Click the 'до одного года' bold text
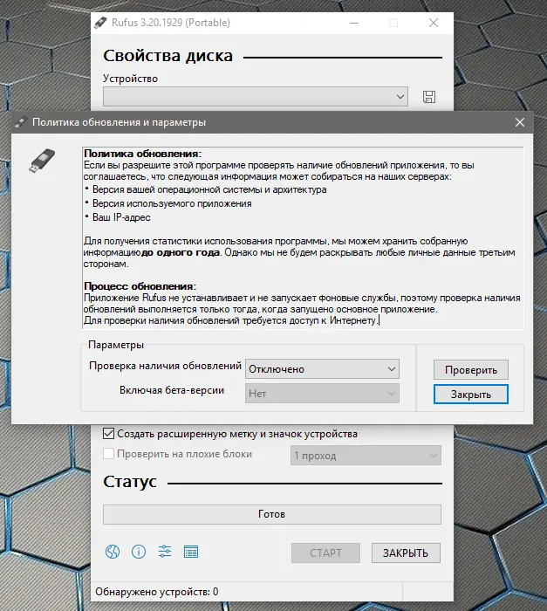 click(180, 252)
